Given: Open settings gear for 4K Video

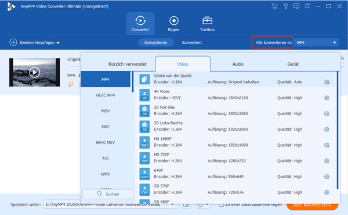Looking at the screenshot, I should [327, 98].
